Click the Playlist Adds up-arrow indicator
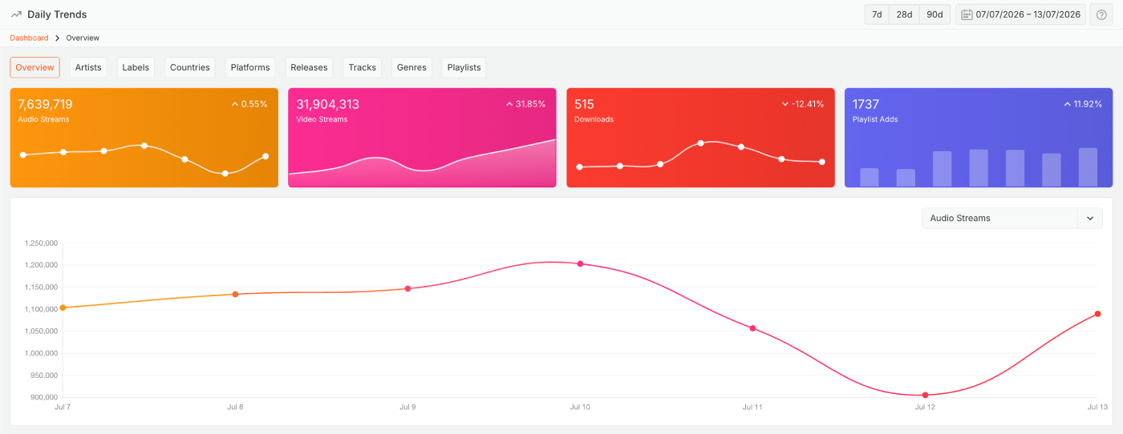Image resolution: width=1123 pixels, height=434 pixels. point(1068,104)
